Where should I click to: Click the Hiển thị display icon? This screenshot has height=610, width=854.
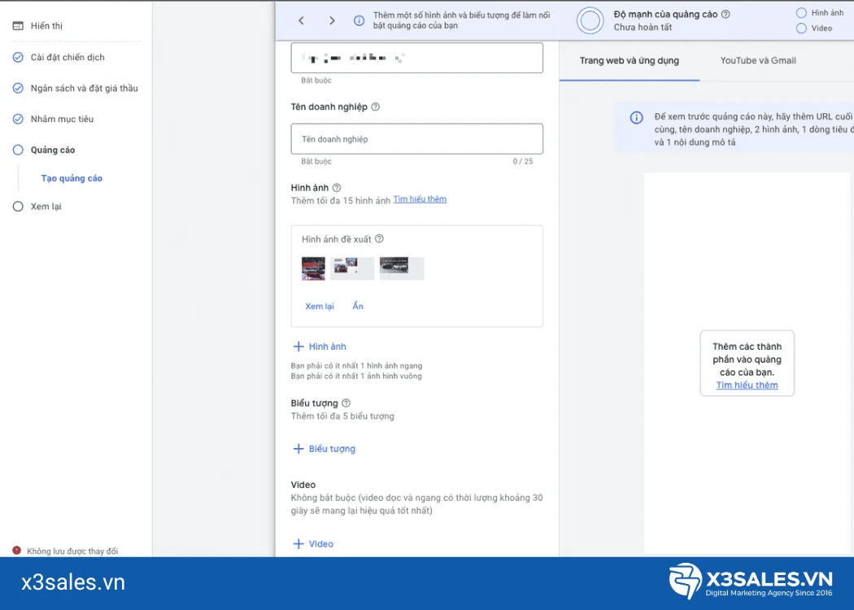18,25
